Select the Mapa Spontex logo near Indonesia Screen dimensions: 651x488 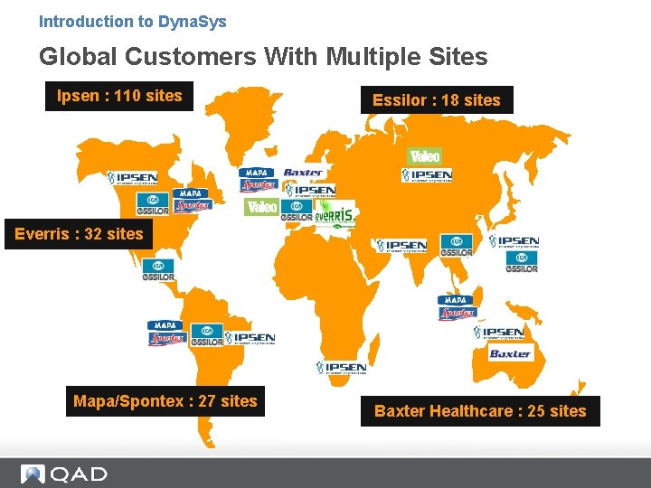458,307
